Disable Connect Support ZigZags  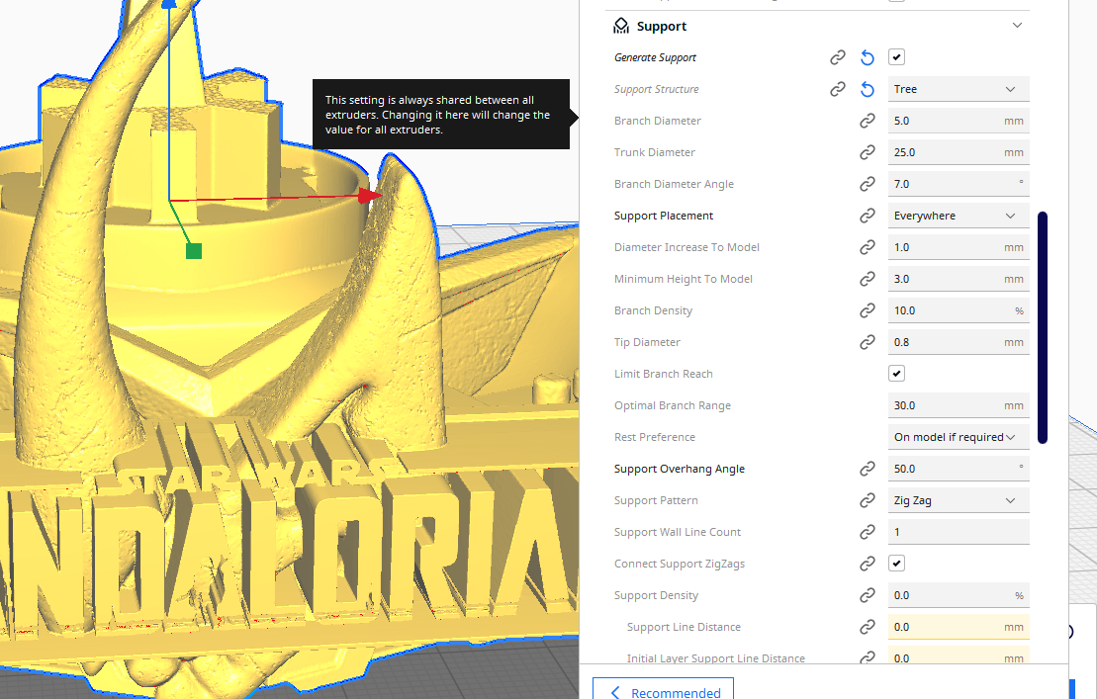895,563
